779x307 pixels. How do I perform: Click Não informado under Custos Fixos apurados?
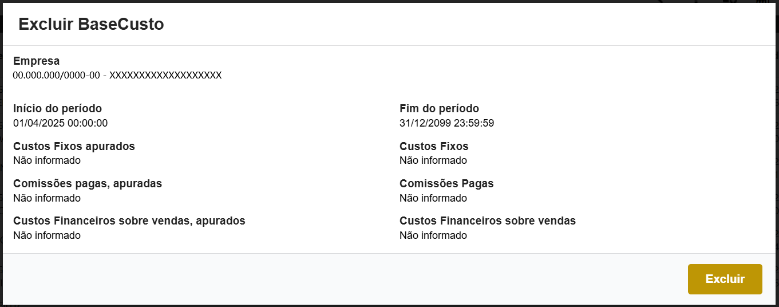point(47,160)
